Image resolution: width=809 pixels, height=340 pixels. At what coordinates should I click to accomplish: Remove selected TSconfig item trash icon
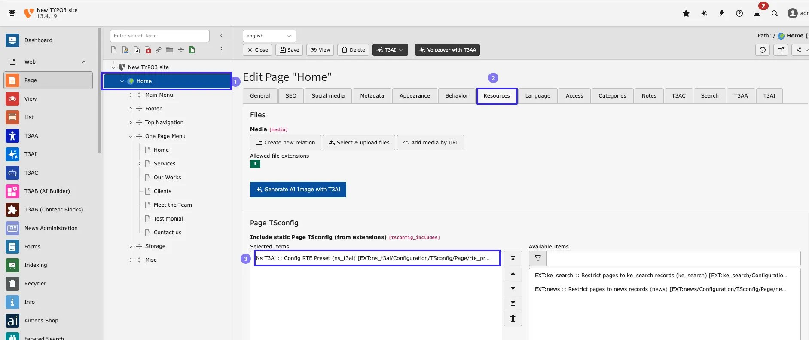(513, 319)
